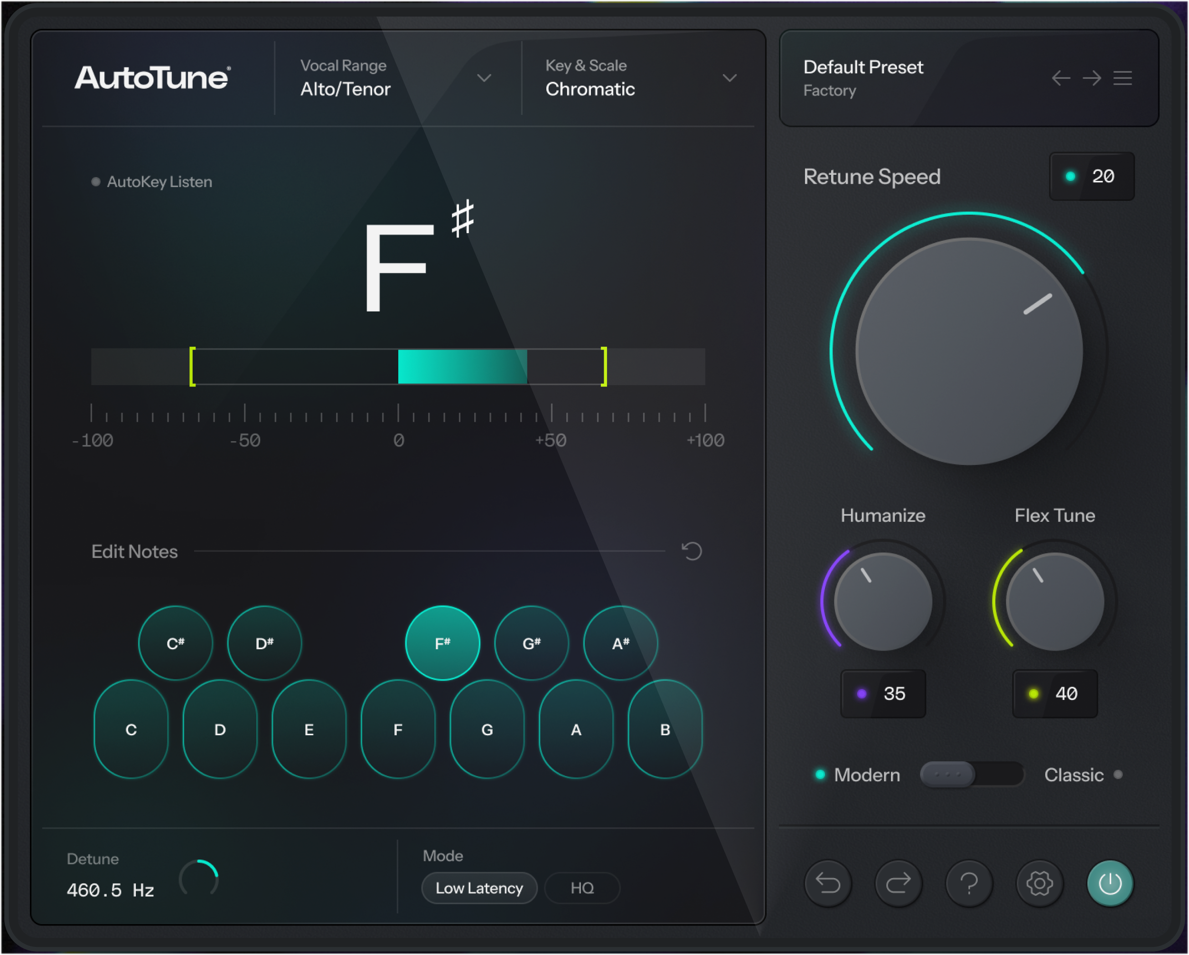The image size is (1189, 955).
Task: Toggle the F# note in Edit Notes
Action: [442, 643]
